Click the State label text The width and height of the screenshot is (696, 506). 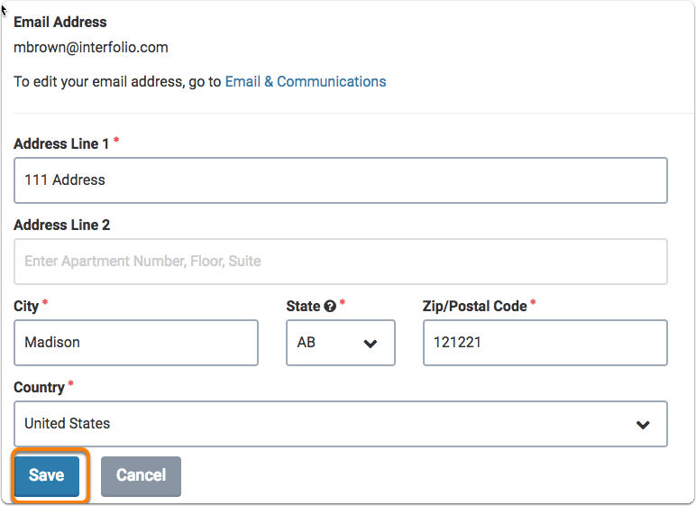coord(303,307)
